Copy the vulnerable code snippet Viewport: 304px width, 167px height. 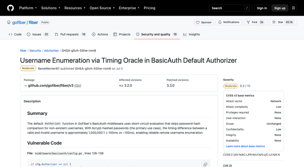point(205,164)
